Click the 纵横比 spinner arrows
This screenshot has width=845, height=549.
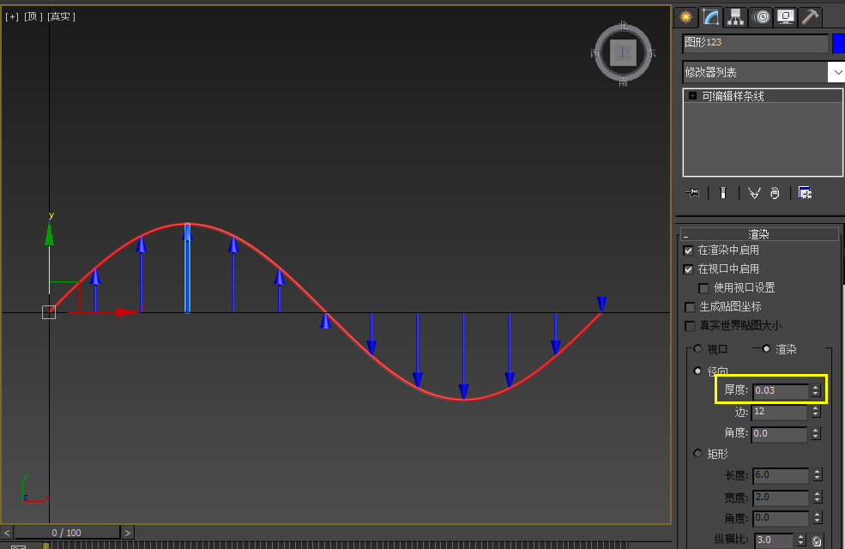click(x=801, y=540)
